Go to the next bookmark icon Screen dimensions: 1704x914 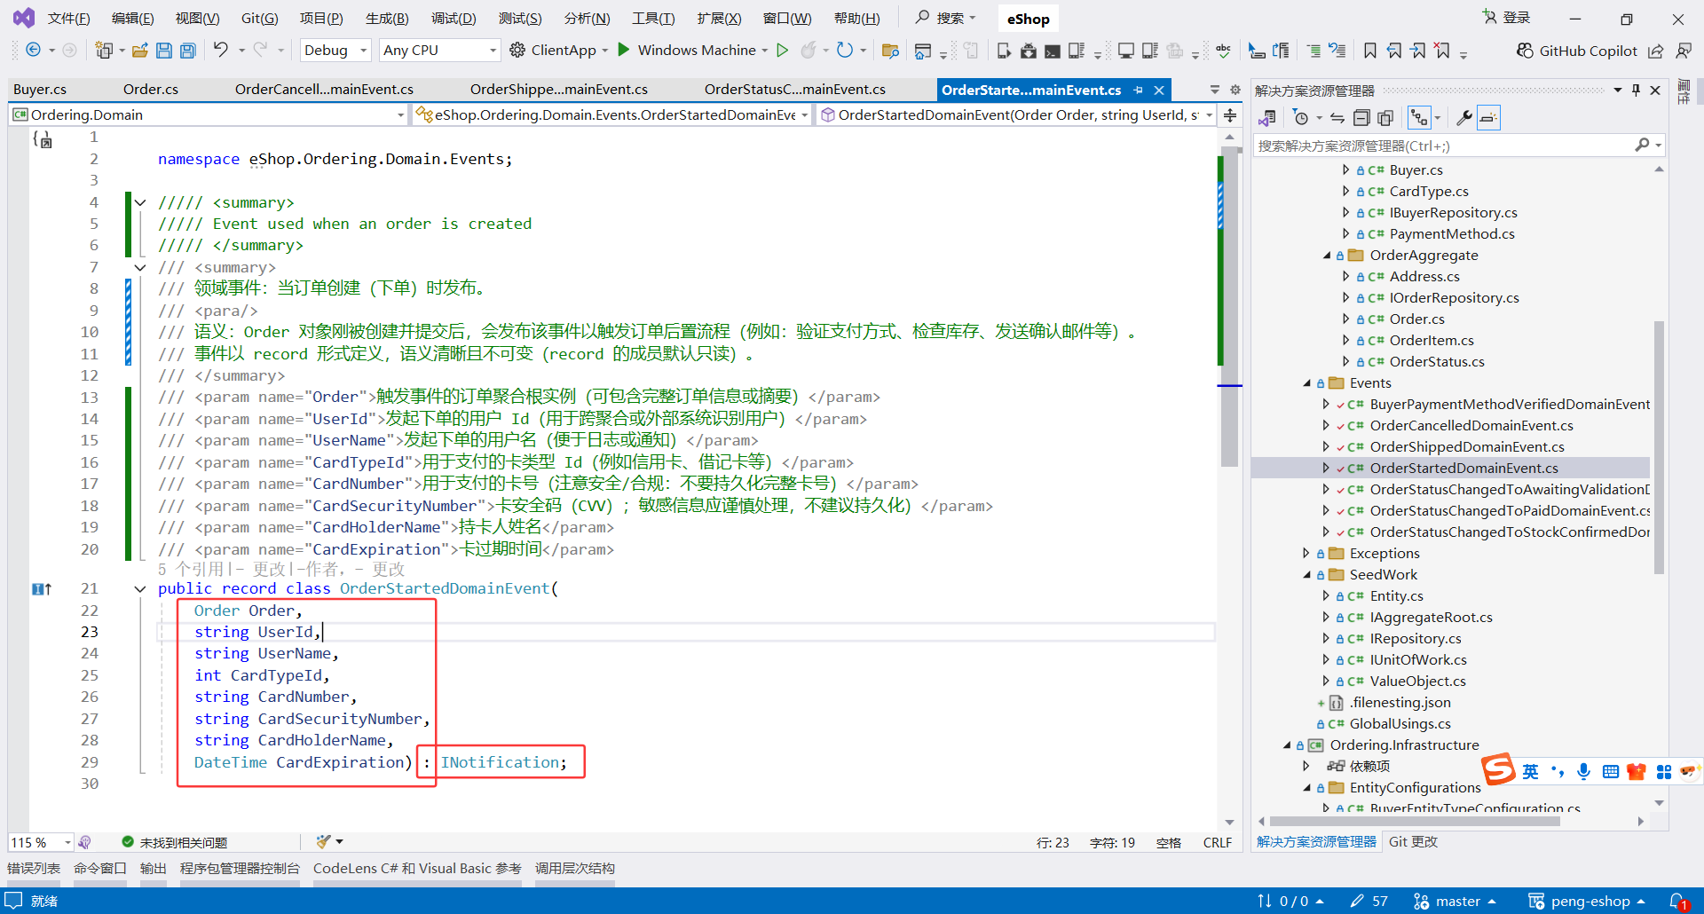click(x=1419, y=51)
